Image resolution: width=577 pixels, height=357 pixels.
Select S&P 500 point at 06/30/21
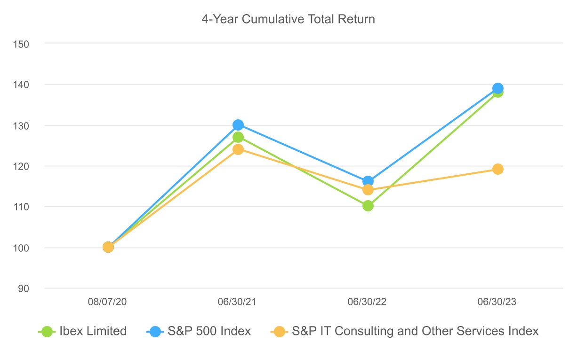click(x=238, y=125)
